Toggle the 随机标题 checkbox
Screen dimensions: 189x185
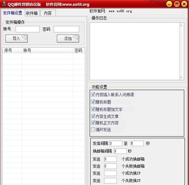[93, 102]
